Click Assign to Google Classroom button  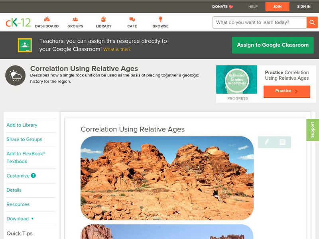(273, 45)
